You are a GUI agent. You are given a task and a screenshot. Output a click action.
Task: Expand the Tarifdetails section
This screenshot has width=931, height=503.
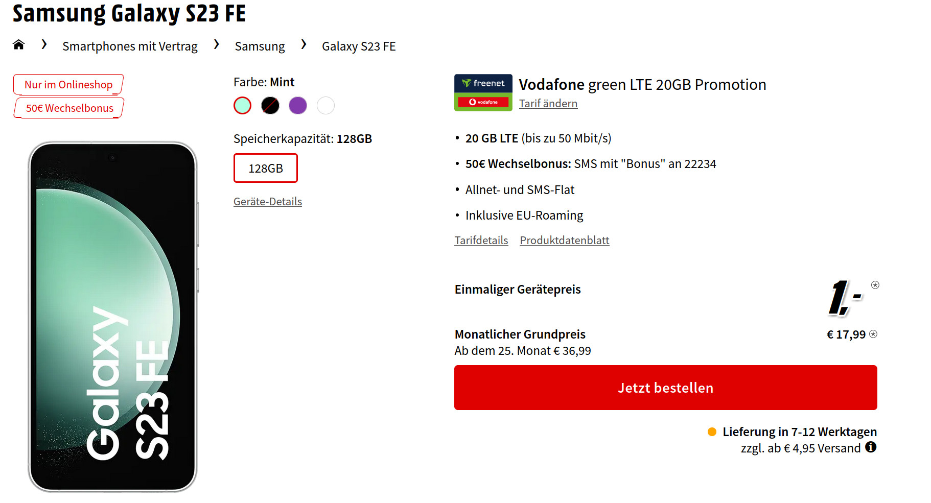[481, 240]
